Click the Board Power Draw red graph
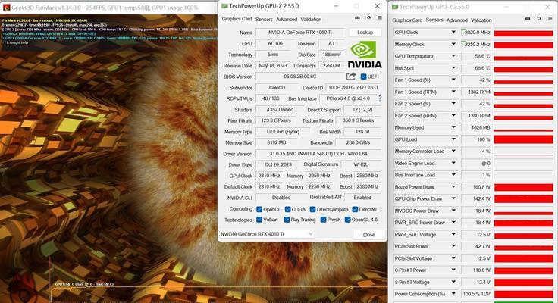Viewport: 558px width, 303px height. tap(523, 187)
